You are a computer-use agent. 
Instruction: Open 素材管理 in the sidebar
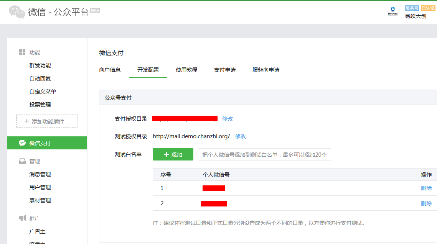[x=40, y=200]
